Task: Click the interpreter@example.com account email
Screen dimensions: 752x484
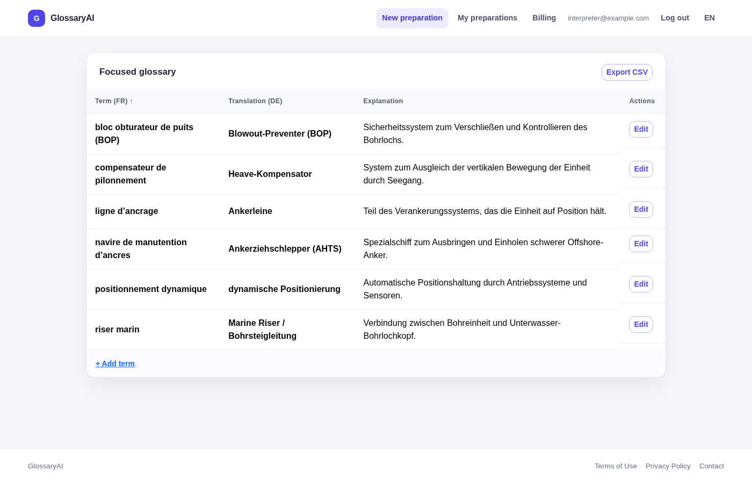Action: (608, 18)
